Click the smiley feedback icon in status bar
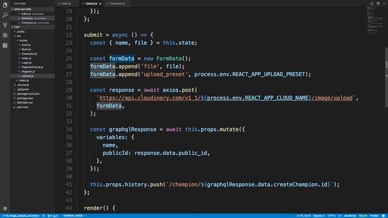388x218 pixels. coord(383,216)
